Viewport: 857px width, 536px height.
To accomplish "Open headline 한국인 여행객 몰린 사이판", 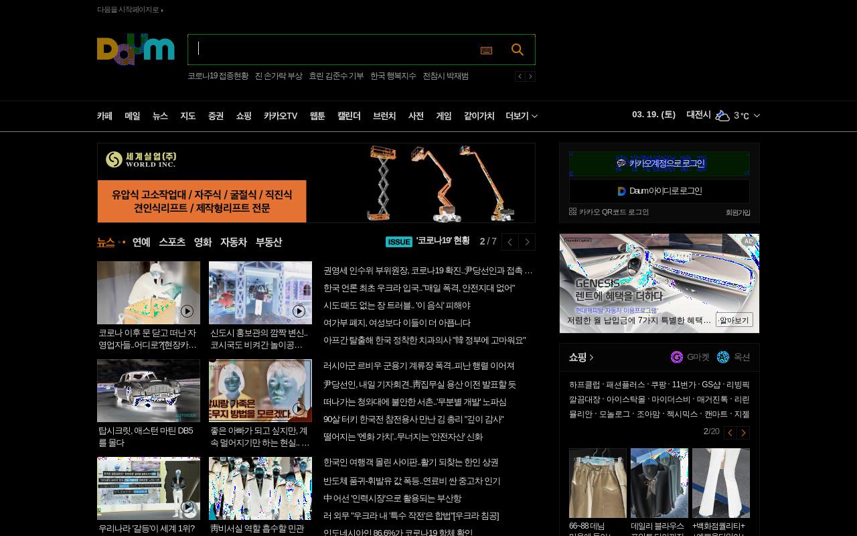I will tap(411, 462).
